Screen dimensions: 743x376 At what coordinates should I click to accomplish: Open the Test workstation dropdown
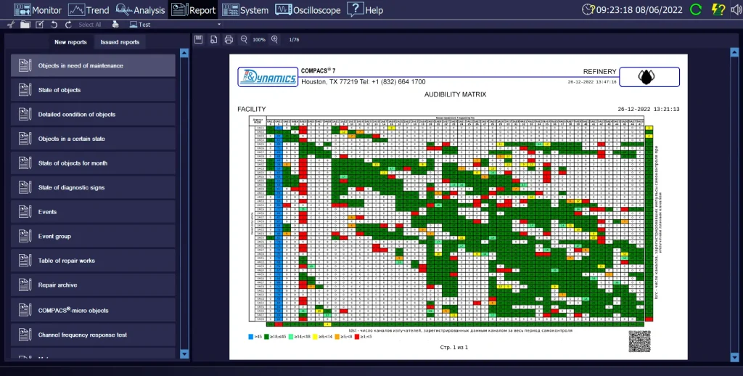176,25
